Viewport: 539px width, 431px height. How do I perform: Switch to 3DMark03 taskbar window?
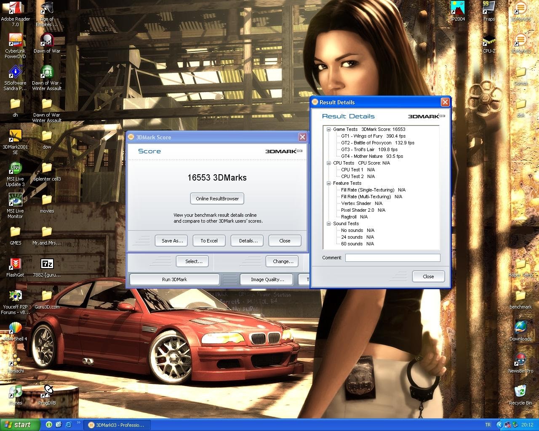pos(116,425)
